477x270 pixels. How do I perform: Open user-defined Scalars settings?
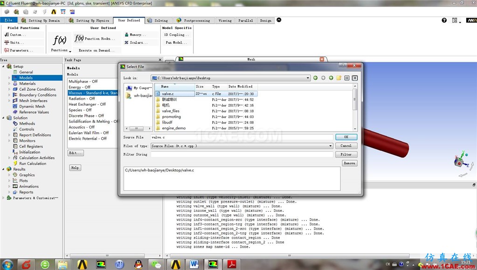[136, 42]
